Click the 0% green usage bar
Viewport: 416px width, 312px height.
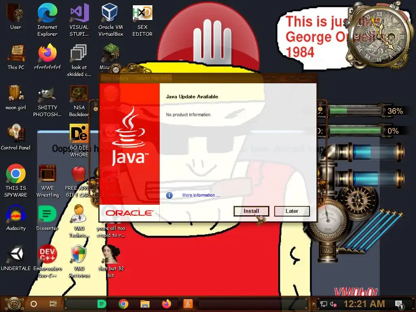pyautogui.click(x=355, y=130)
